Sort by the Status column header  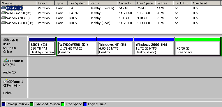103,3
